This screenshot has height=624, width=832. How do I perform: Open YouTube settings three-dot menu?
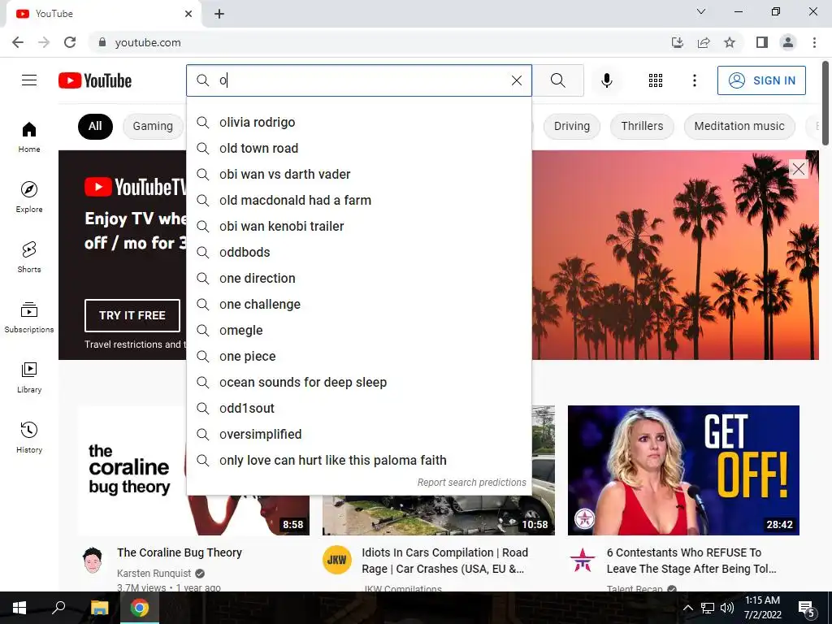tap(694, 80)
